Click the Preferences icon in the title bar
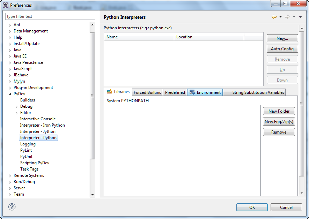 pos(5,5)
